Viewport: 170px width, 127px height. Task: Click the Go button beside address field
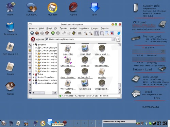click(118, 39)
